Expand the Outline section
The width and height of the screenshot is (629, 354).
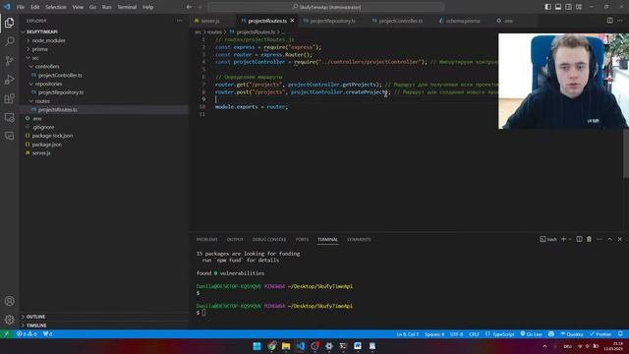(x=35, y=317)
